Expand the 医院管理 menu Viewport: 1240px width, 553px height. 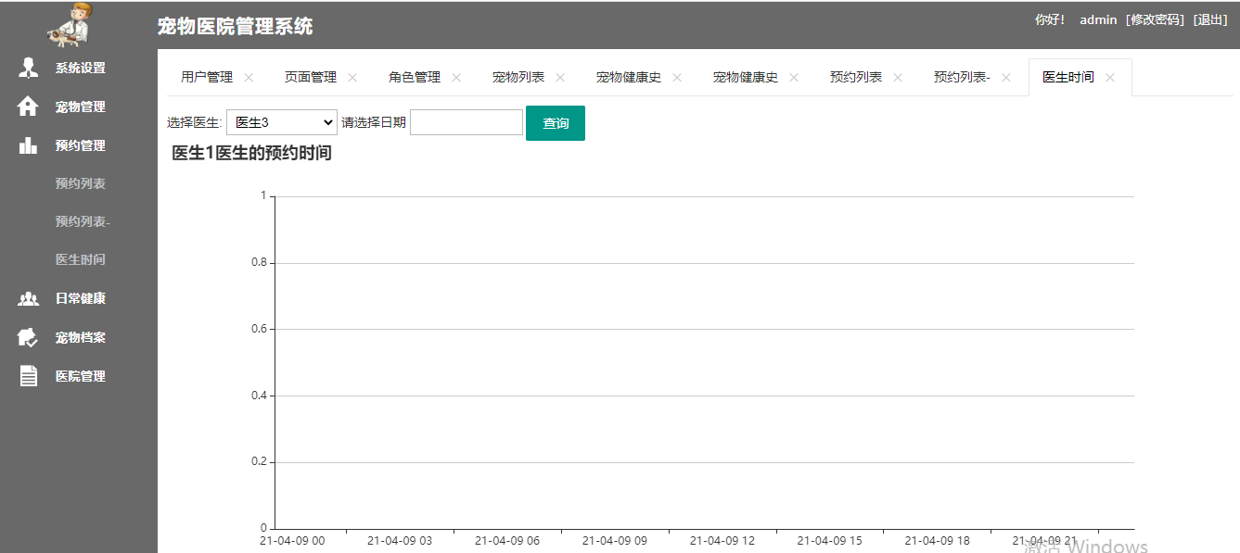tap(79, 376)
